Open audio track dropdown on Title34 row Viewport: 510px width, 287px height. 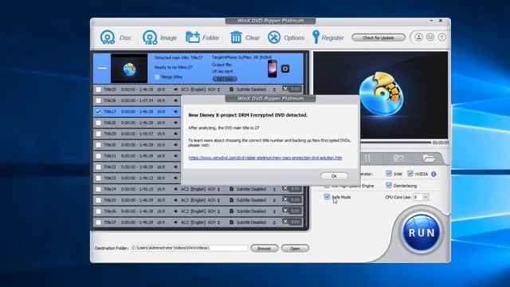(x=218, y=189)
